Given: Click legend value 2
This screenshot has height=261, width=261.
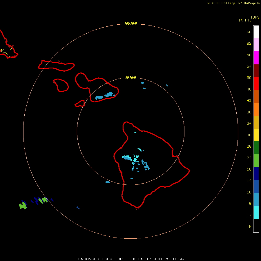Looking at the screenshot, I should (x=250, y=215).
